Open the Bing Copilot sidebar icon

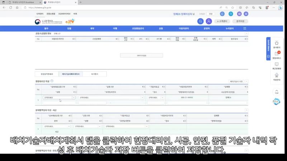(281, 8)
